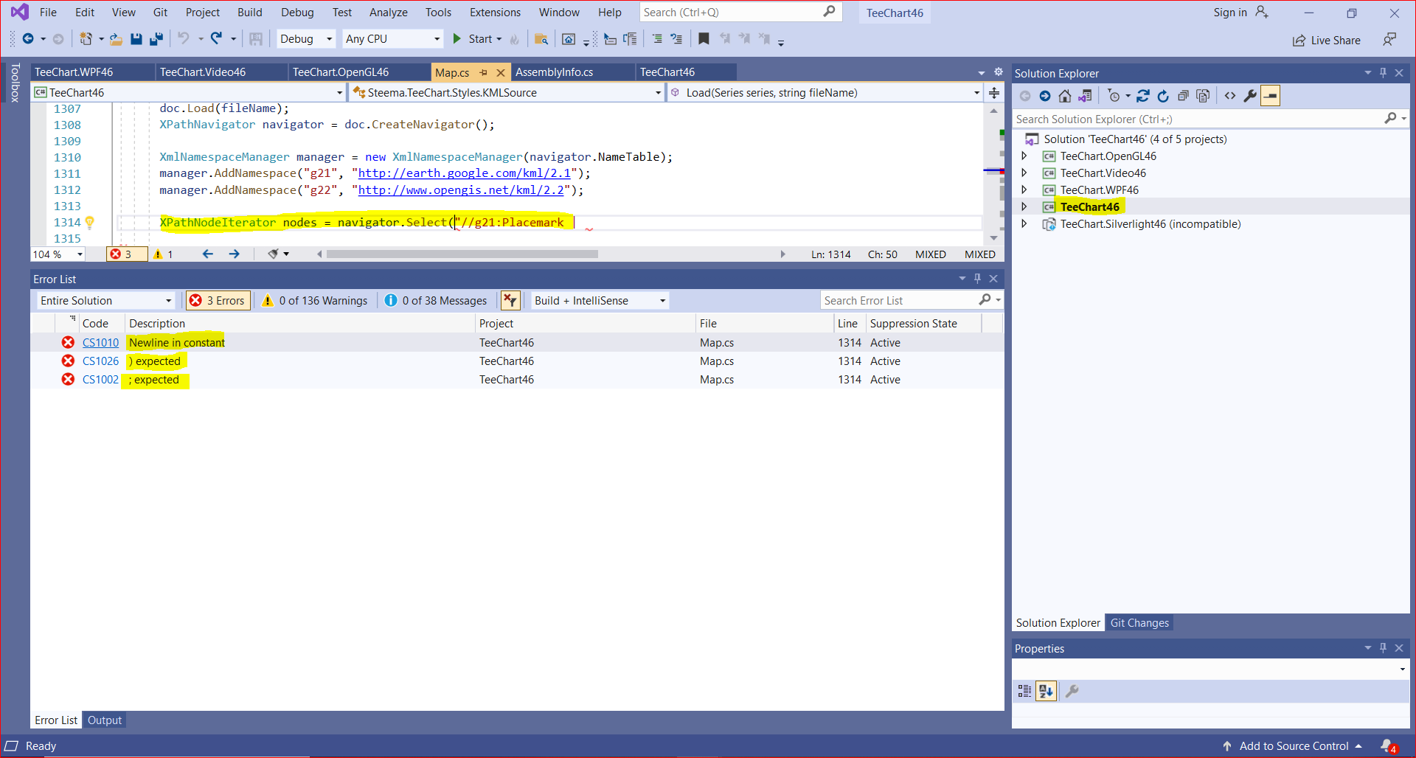Viewport: 1416px width, 758px height.
Task: Click Sync with Active Document icon
Action: [1143, 96]
